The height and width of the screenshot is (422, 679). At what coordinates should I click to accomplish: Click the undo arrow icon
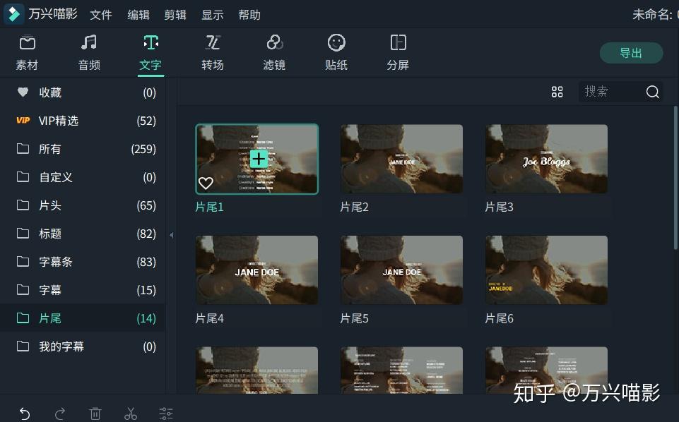pos(25,414)
